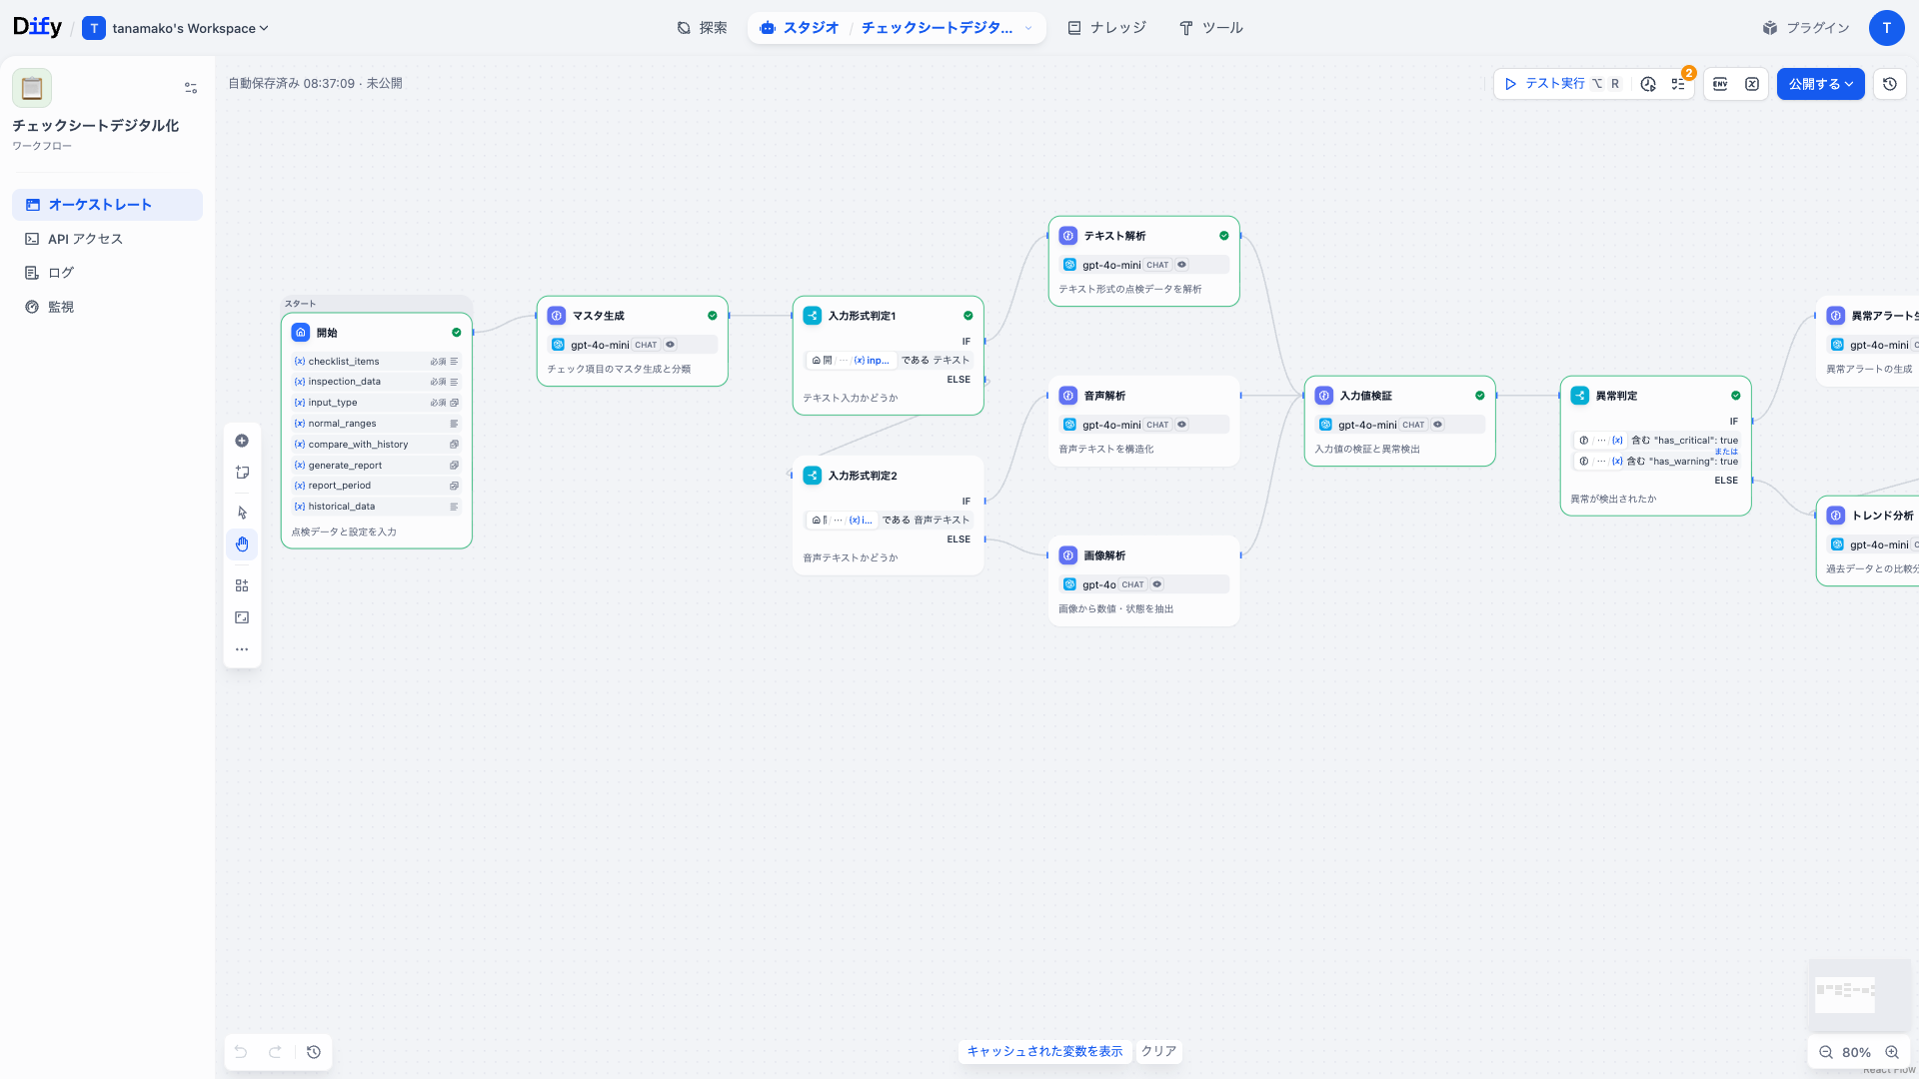Image resolution: width=1919 pixels, height=1079 pixels.
Task: Adjust the 80% zoom level control
Action: [x=1857, y=1052]
